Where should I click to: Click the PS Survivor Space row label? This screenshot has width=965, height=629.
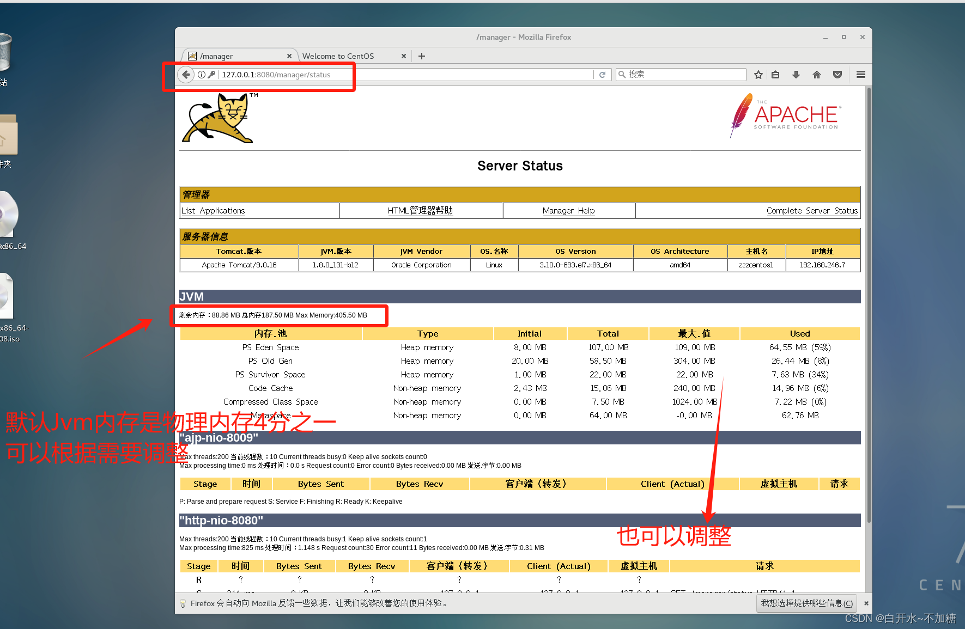click(x=271, y=375)
